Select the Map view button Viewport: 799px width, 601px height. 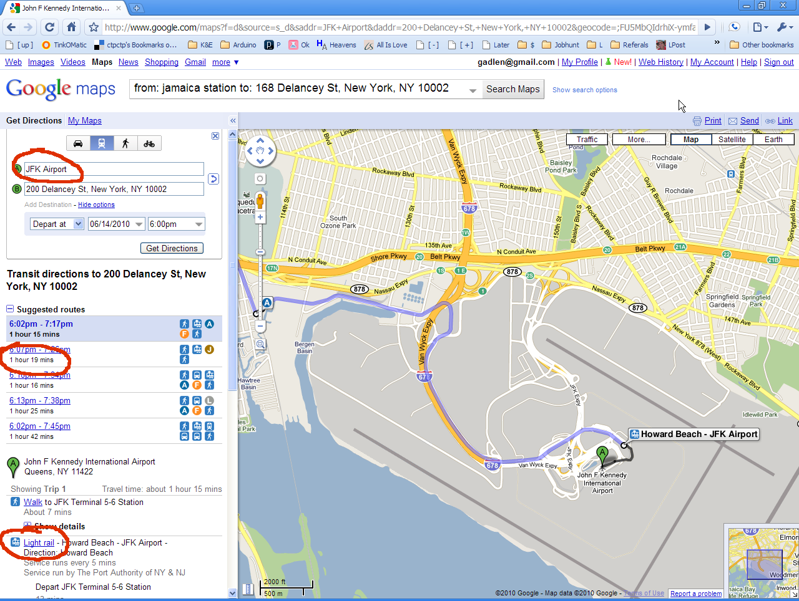tap(691, 140)
